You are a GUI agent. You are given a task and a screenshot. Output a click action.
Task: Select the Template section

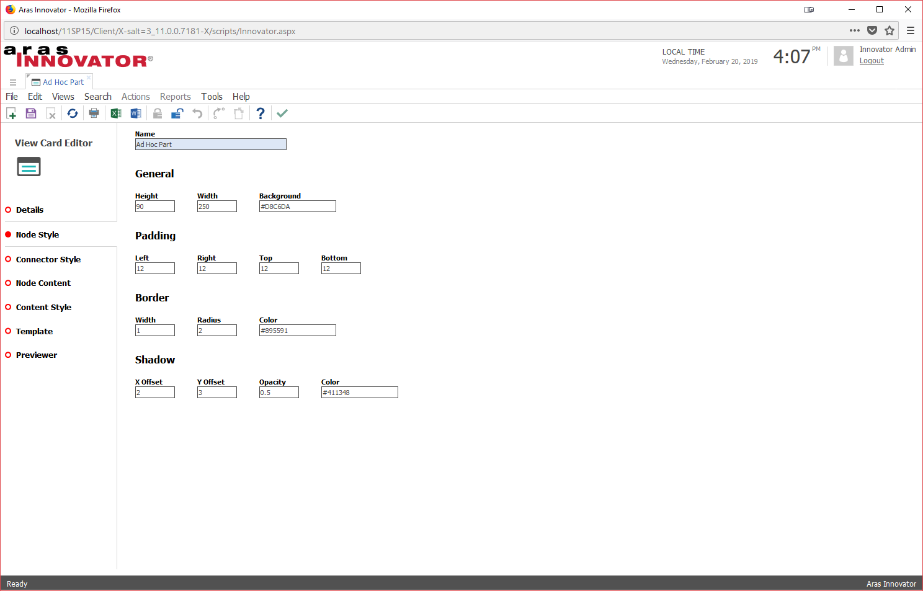[34, 331]
